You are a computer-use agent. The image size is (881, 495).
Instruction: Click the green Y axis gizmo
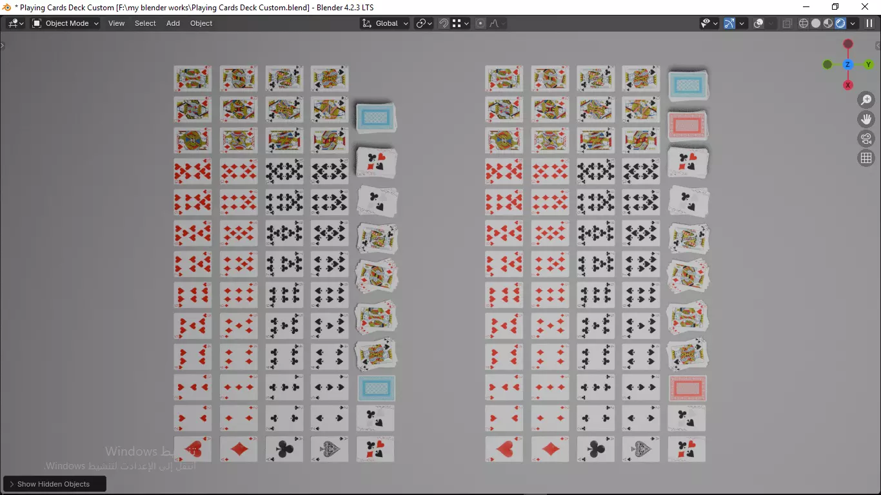pyautogui.click(x=869, y=64)
